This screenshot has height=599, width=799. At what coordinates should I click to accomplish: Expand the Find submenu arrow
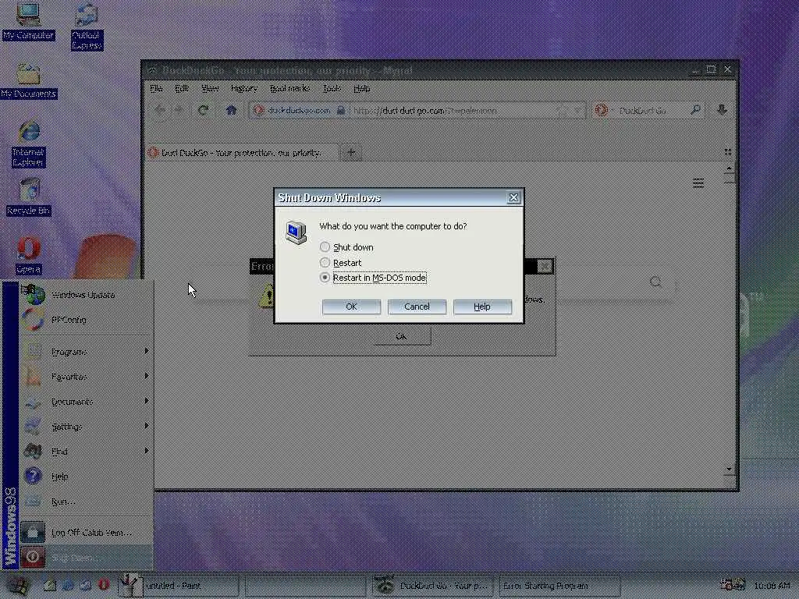click(146, 451)
